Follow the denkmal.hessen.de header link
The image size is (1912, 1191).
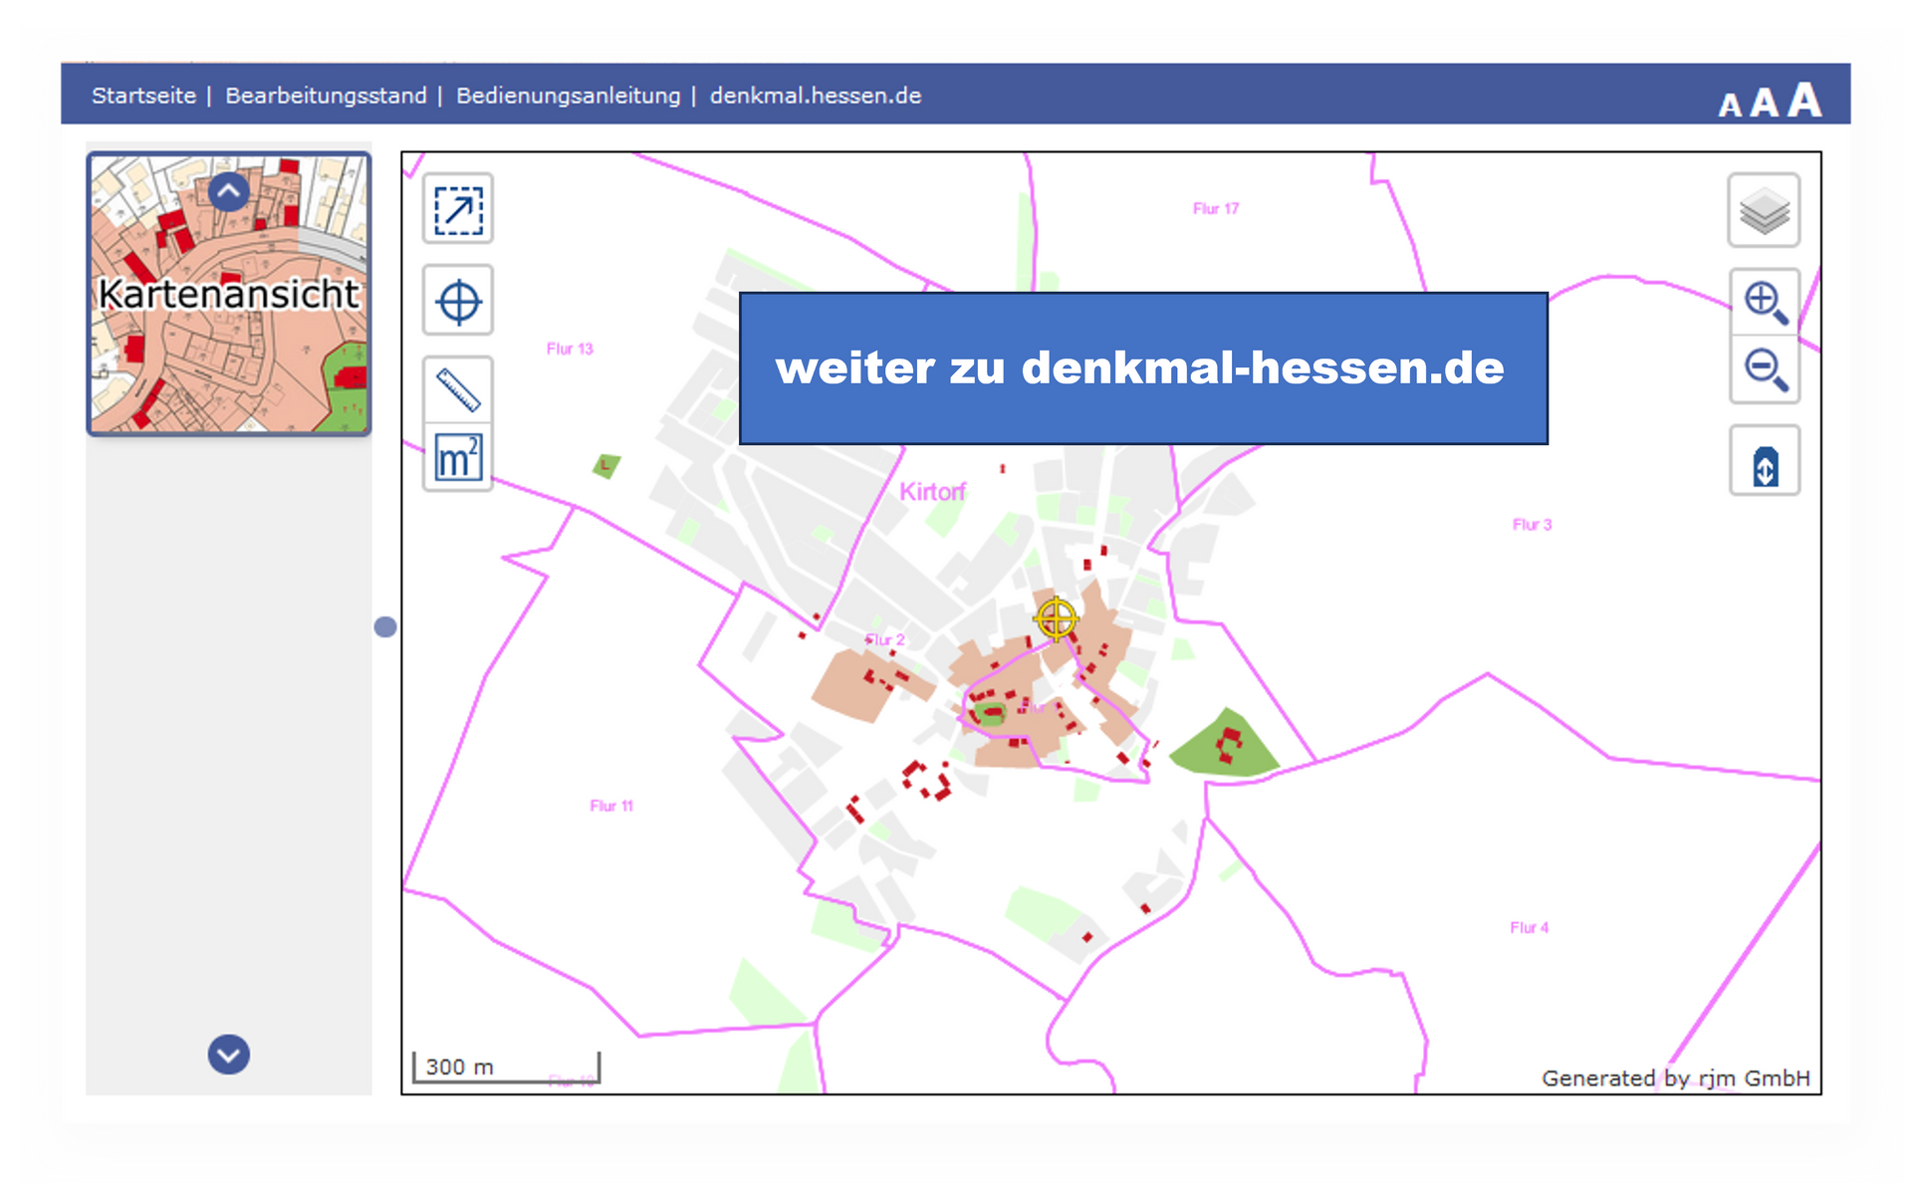[815, 96]
